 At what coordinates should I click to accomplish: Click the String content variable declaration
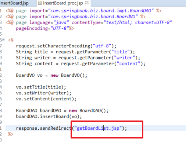pos(35,64)
